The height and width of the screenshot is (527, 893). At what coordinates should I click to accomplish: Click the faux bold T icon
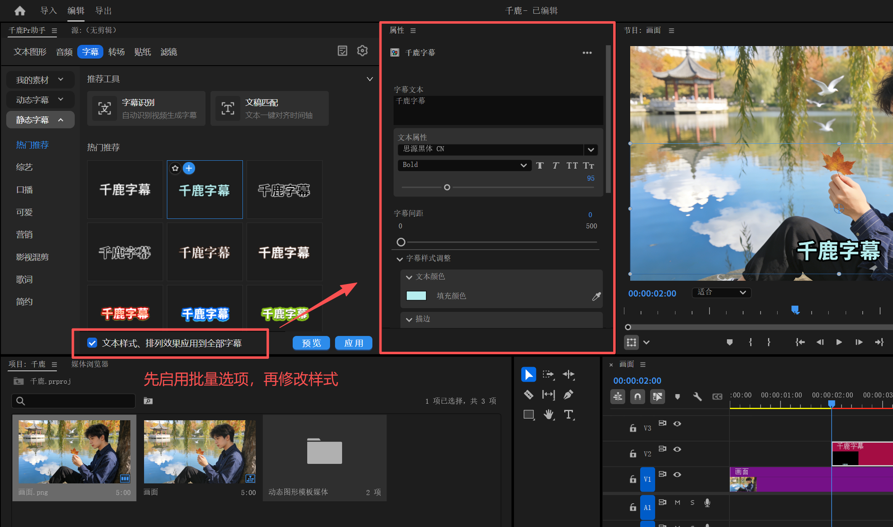pos(540,166)
